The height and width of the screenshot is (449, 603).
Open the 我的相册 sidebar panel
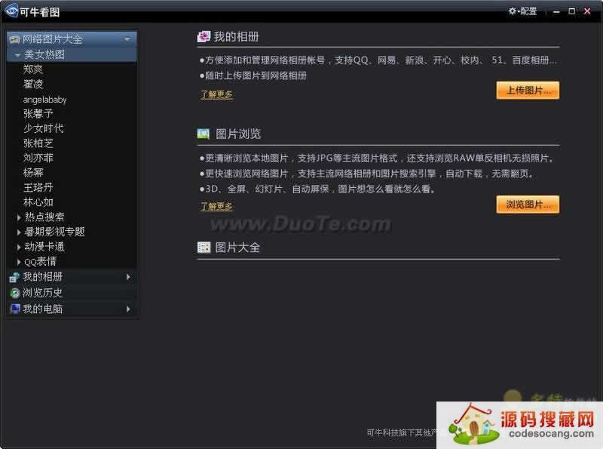[x=72, y=276]
